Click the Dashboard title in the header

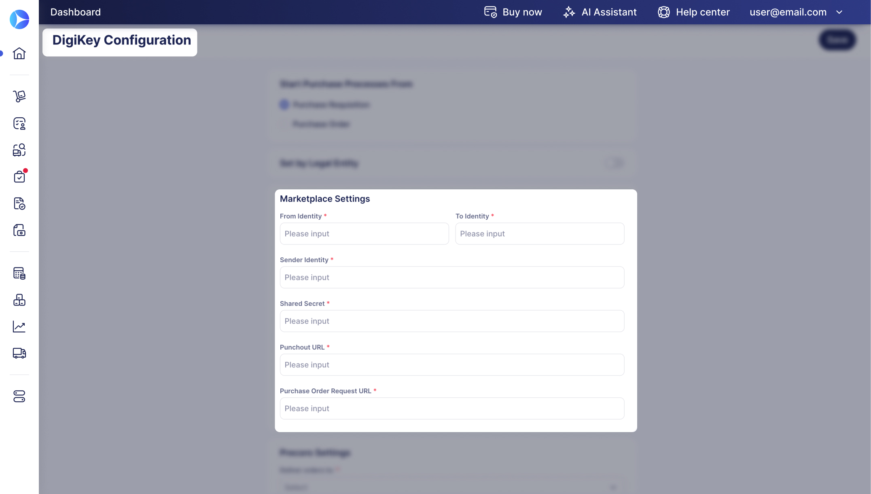pos(76,12)
